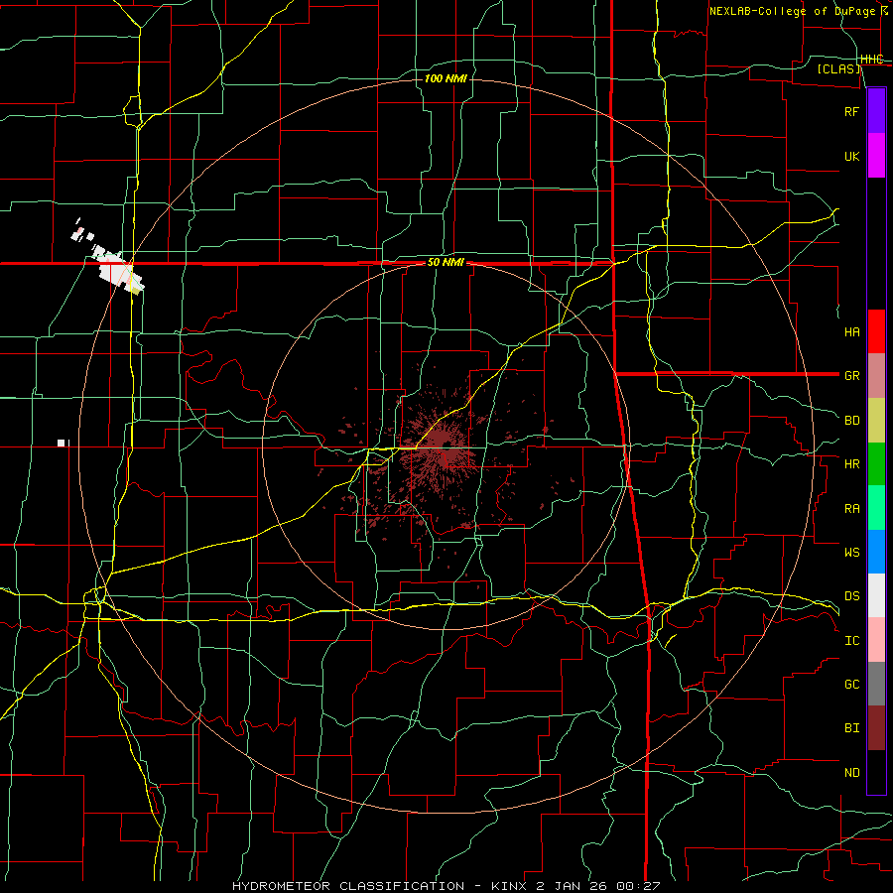The width and height of the screenshot is (893, 893).
Task: Click the WS legend label
Action: [851, 552]
